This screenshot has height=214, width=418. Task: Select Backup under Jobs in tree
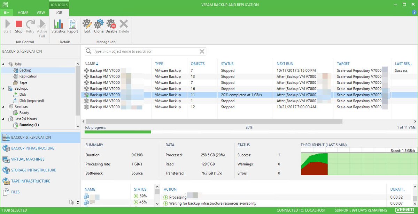(25, 70)
